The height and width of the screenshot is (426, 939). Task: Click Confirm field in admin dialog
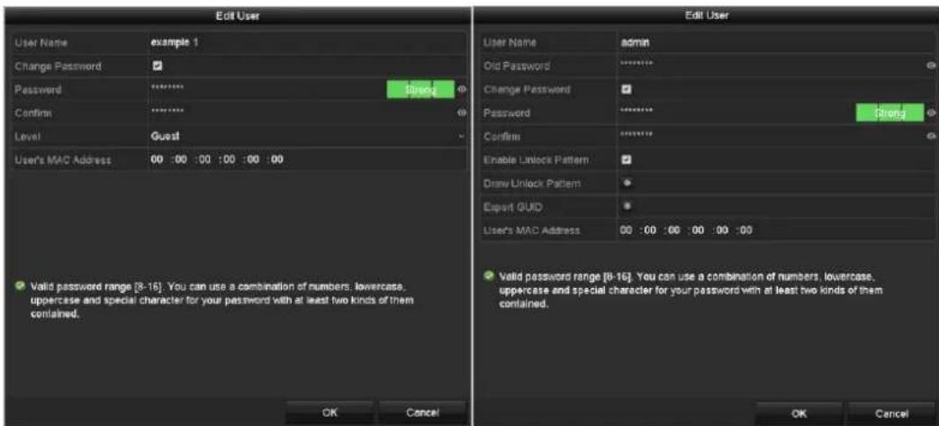point(771,136)
